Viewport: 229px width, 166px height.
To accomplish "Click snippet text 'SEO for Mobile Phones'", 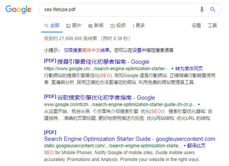I will click(68, 153).
